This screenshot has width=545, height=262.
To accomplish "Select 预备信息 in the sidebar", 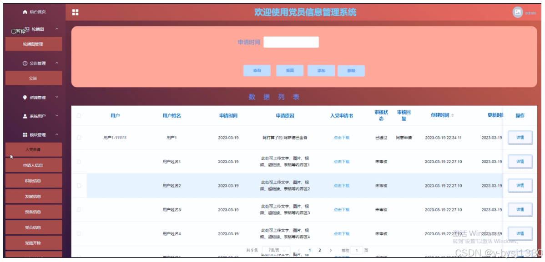I will point(33,212).
